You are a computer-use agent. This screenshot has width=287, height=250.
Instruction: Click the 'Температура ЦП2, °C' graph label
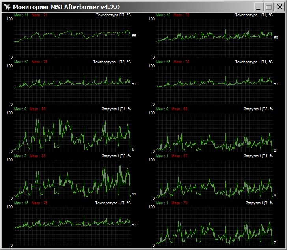112,62
